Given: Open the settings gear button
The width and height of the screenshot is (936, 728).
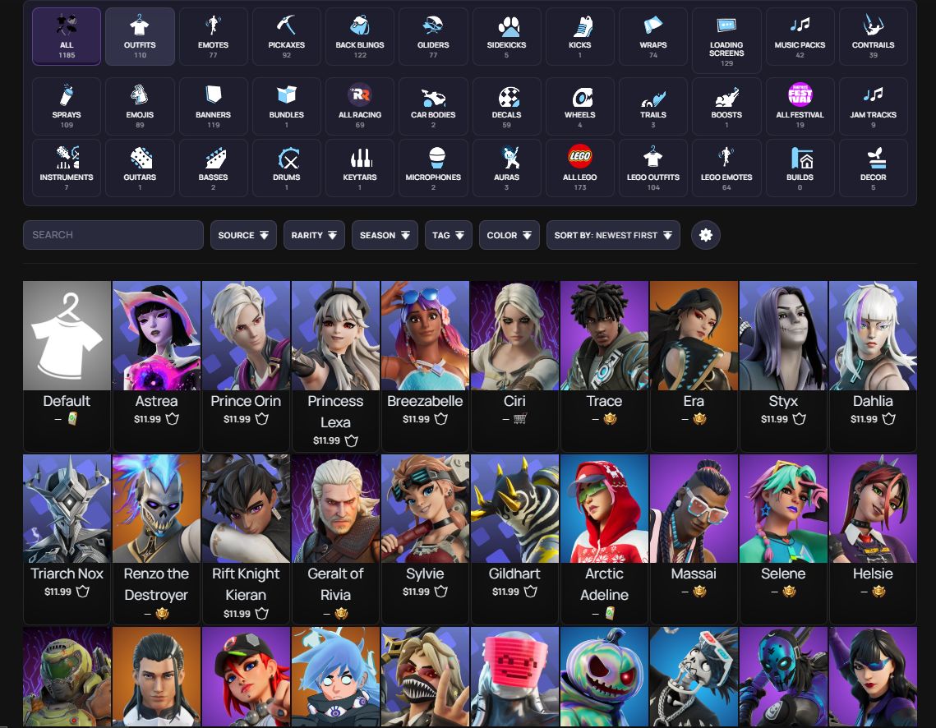Looking at the screenshot, I should (x=706, y=235).
